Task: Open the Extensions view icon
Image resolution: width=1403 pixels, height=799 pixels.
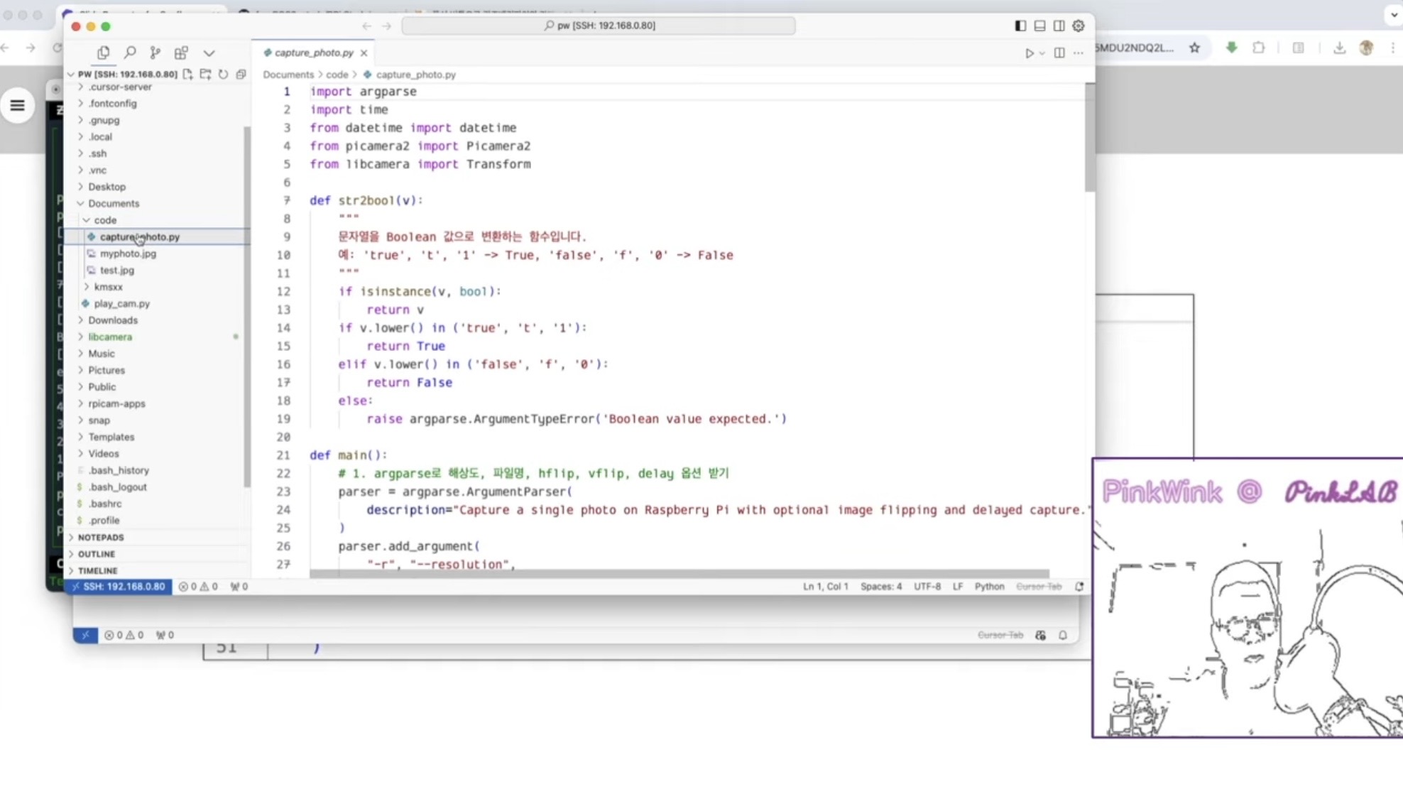Action: 182,53
